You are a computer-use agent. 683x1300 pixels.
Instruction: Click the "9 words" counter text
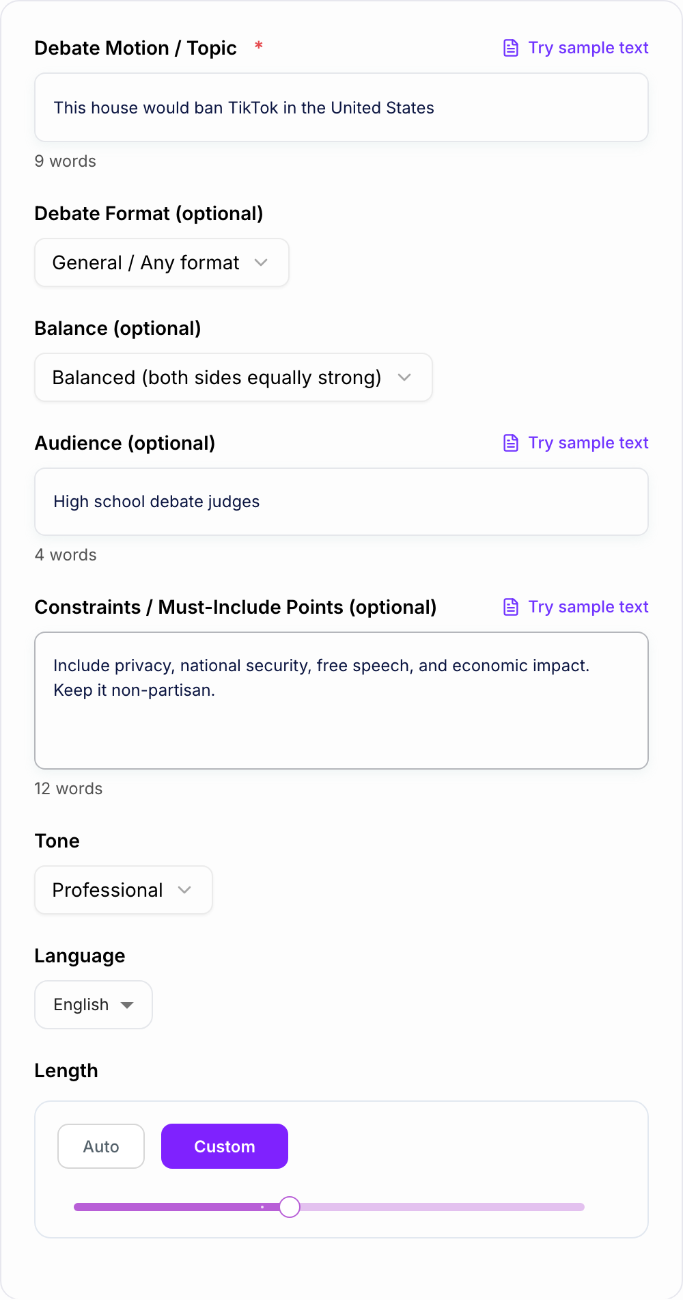(66, 161)
